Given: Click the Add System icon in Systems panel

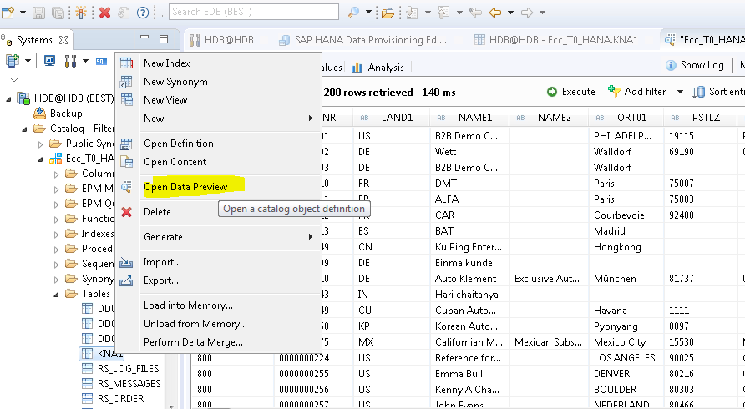Looking at the screenshot, I should pos(13,61).
